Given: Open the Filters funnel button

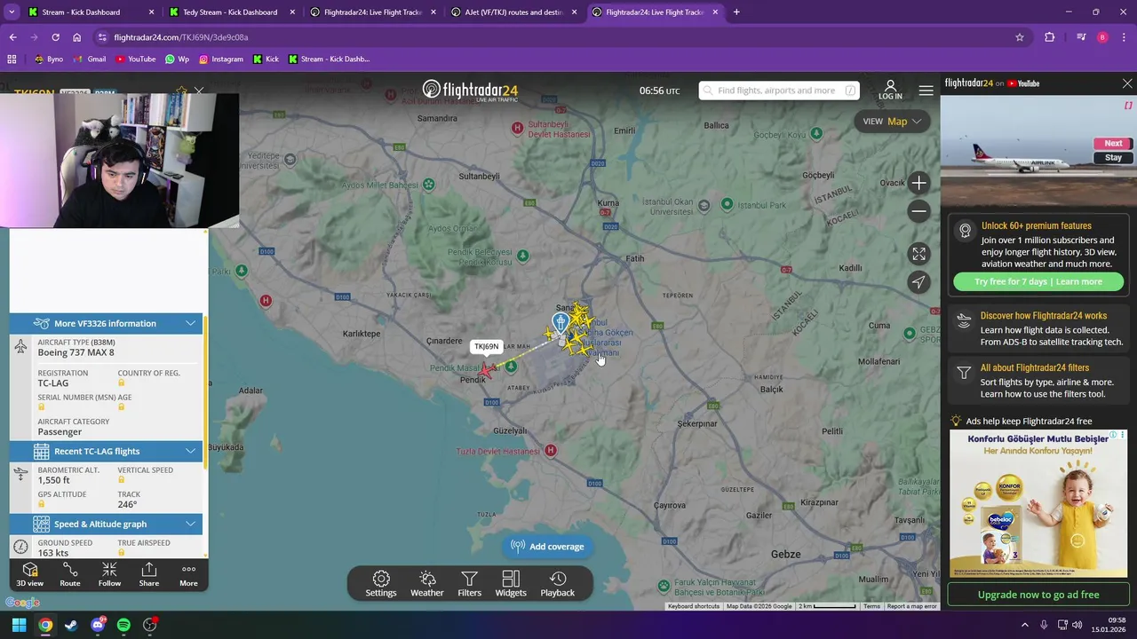Looking at the screenshot, I should 470,584.
